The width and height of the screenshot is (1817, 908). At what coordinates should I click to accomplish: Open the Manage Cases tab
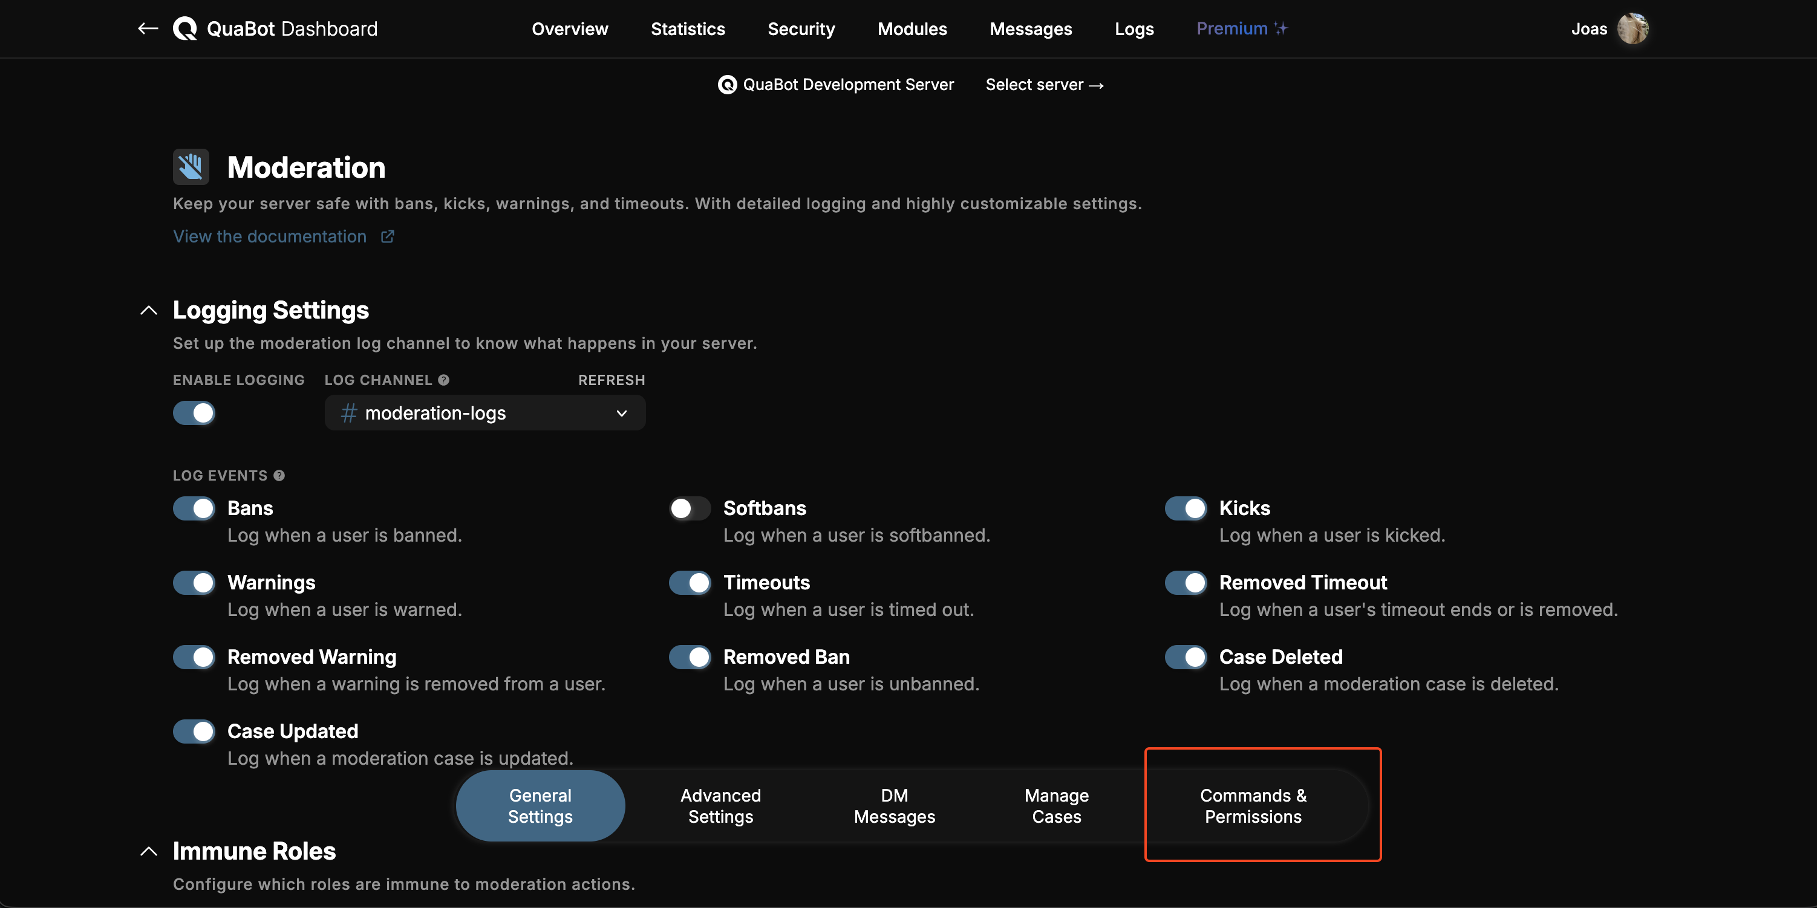[x=1057, y=806]
